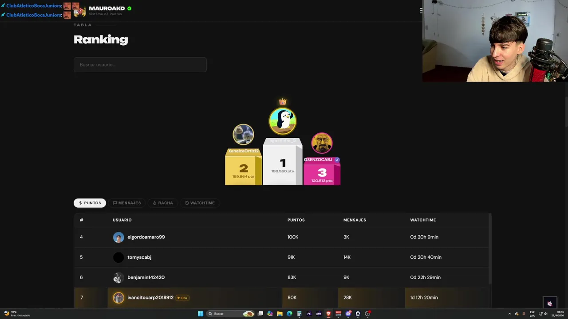
Task: Click the WATCHTIME column header
Action: pos(423,220)
